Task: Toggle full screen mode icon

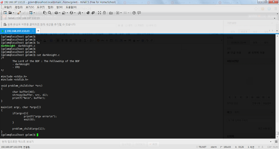Action: (99, 13)
